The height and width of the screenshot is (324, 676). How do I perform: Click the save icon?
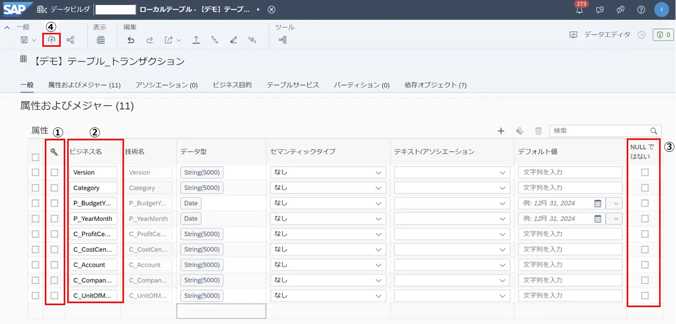[x=24, y=40]
